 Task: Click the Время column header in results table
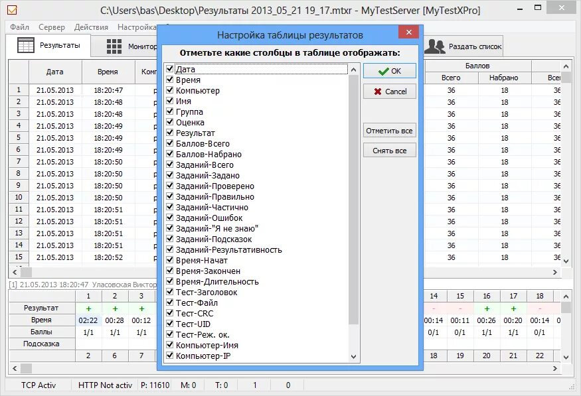[x=108, y=72]
